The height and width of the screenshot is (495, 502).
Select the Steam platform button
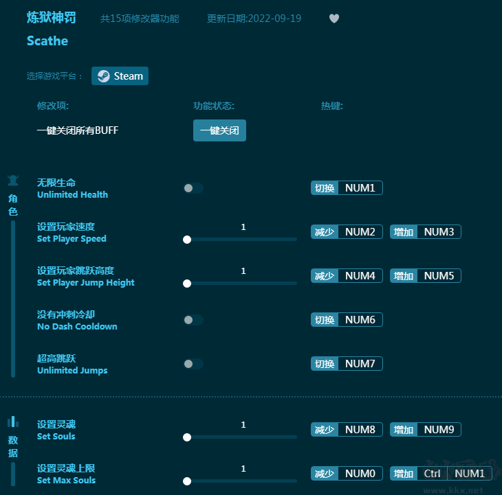pyautogui.click(x=120, y=76)
